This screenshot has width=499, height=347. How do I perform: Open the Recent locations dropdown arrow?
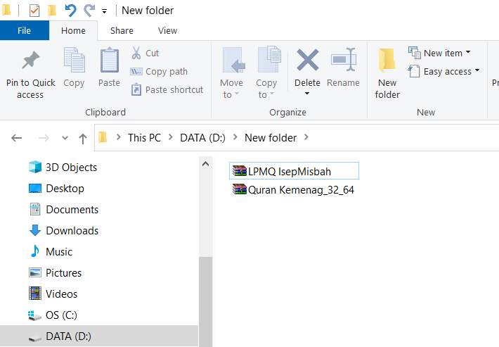pos(65,138)
